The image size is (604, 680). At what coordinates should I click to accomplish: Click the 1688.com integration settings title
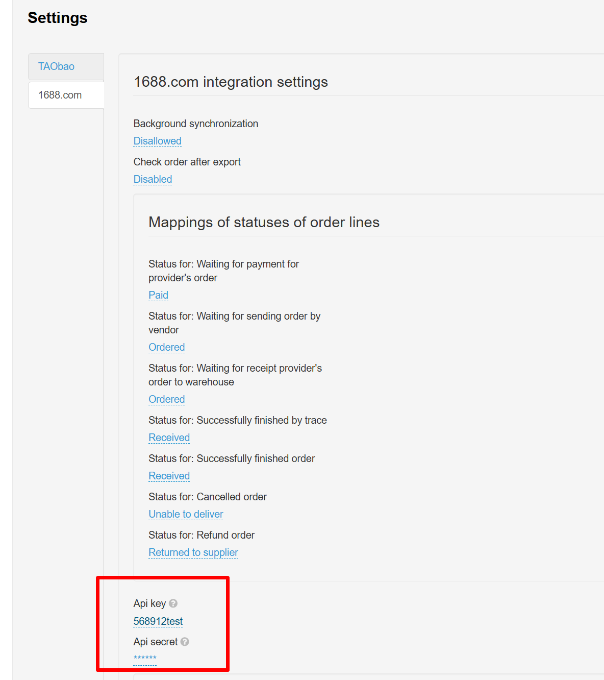[231, 82]
